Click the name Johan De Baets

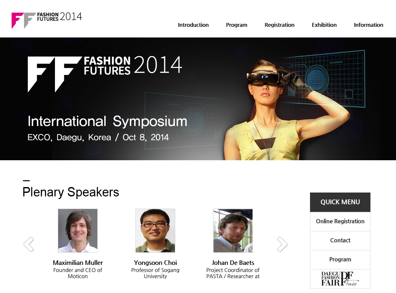pos(233,263)
